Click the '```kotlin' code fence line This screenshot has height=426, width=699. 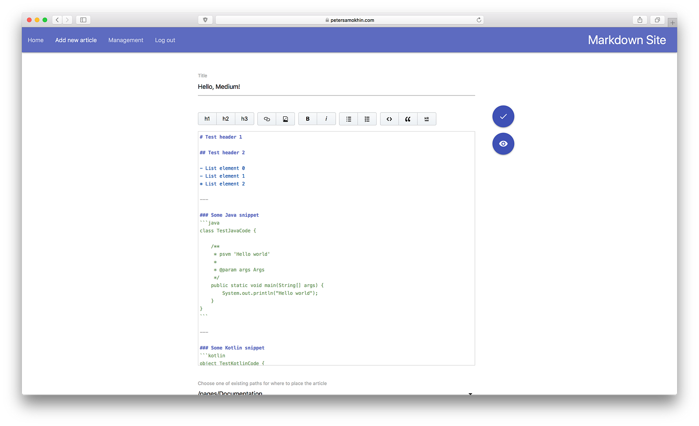212,356
